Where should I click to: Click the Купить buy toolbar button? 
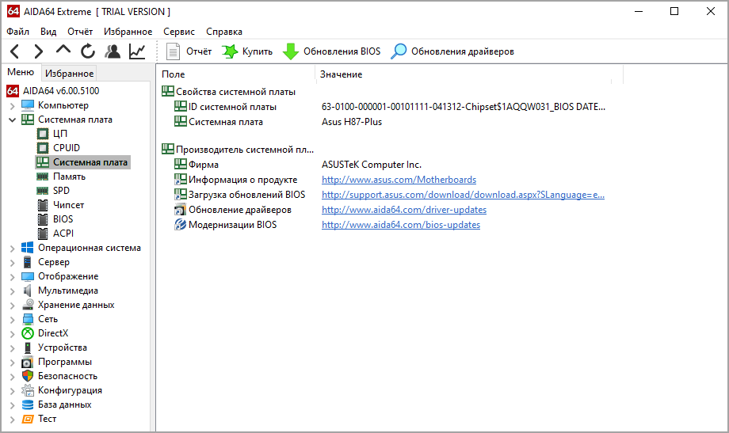coord(247,51)
